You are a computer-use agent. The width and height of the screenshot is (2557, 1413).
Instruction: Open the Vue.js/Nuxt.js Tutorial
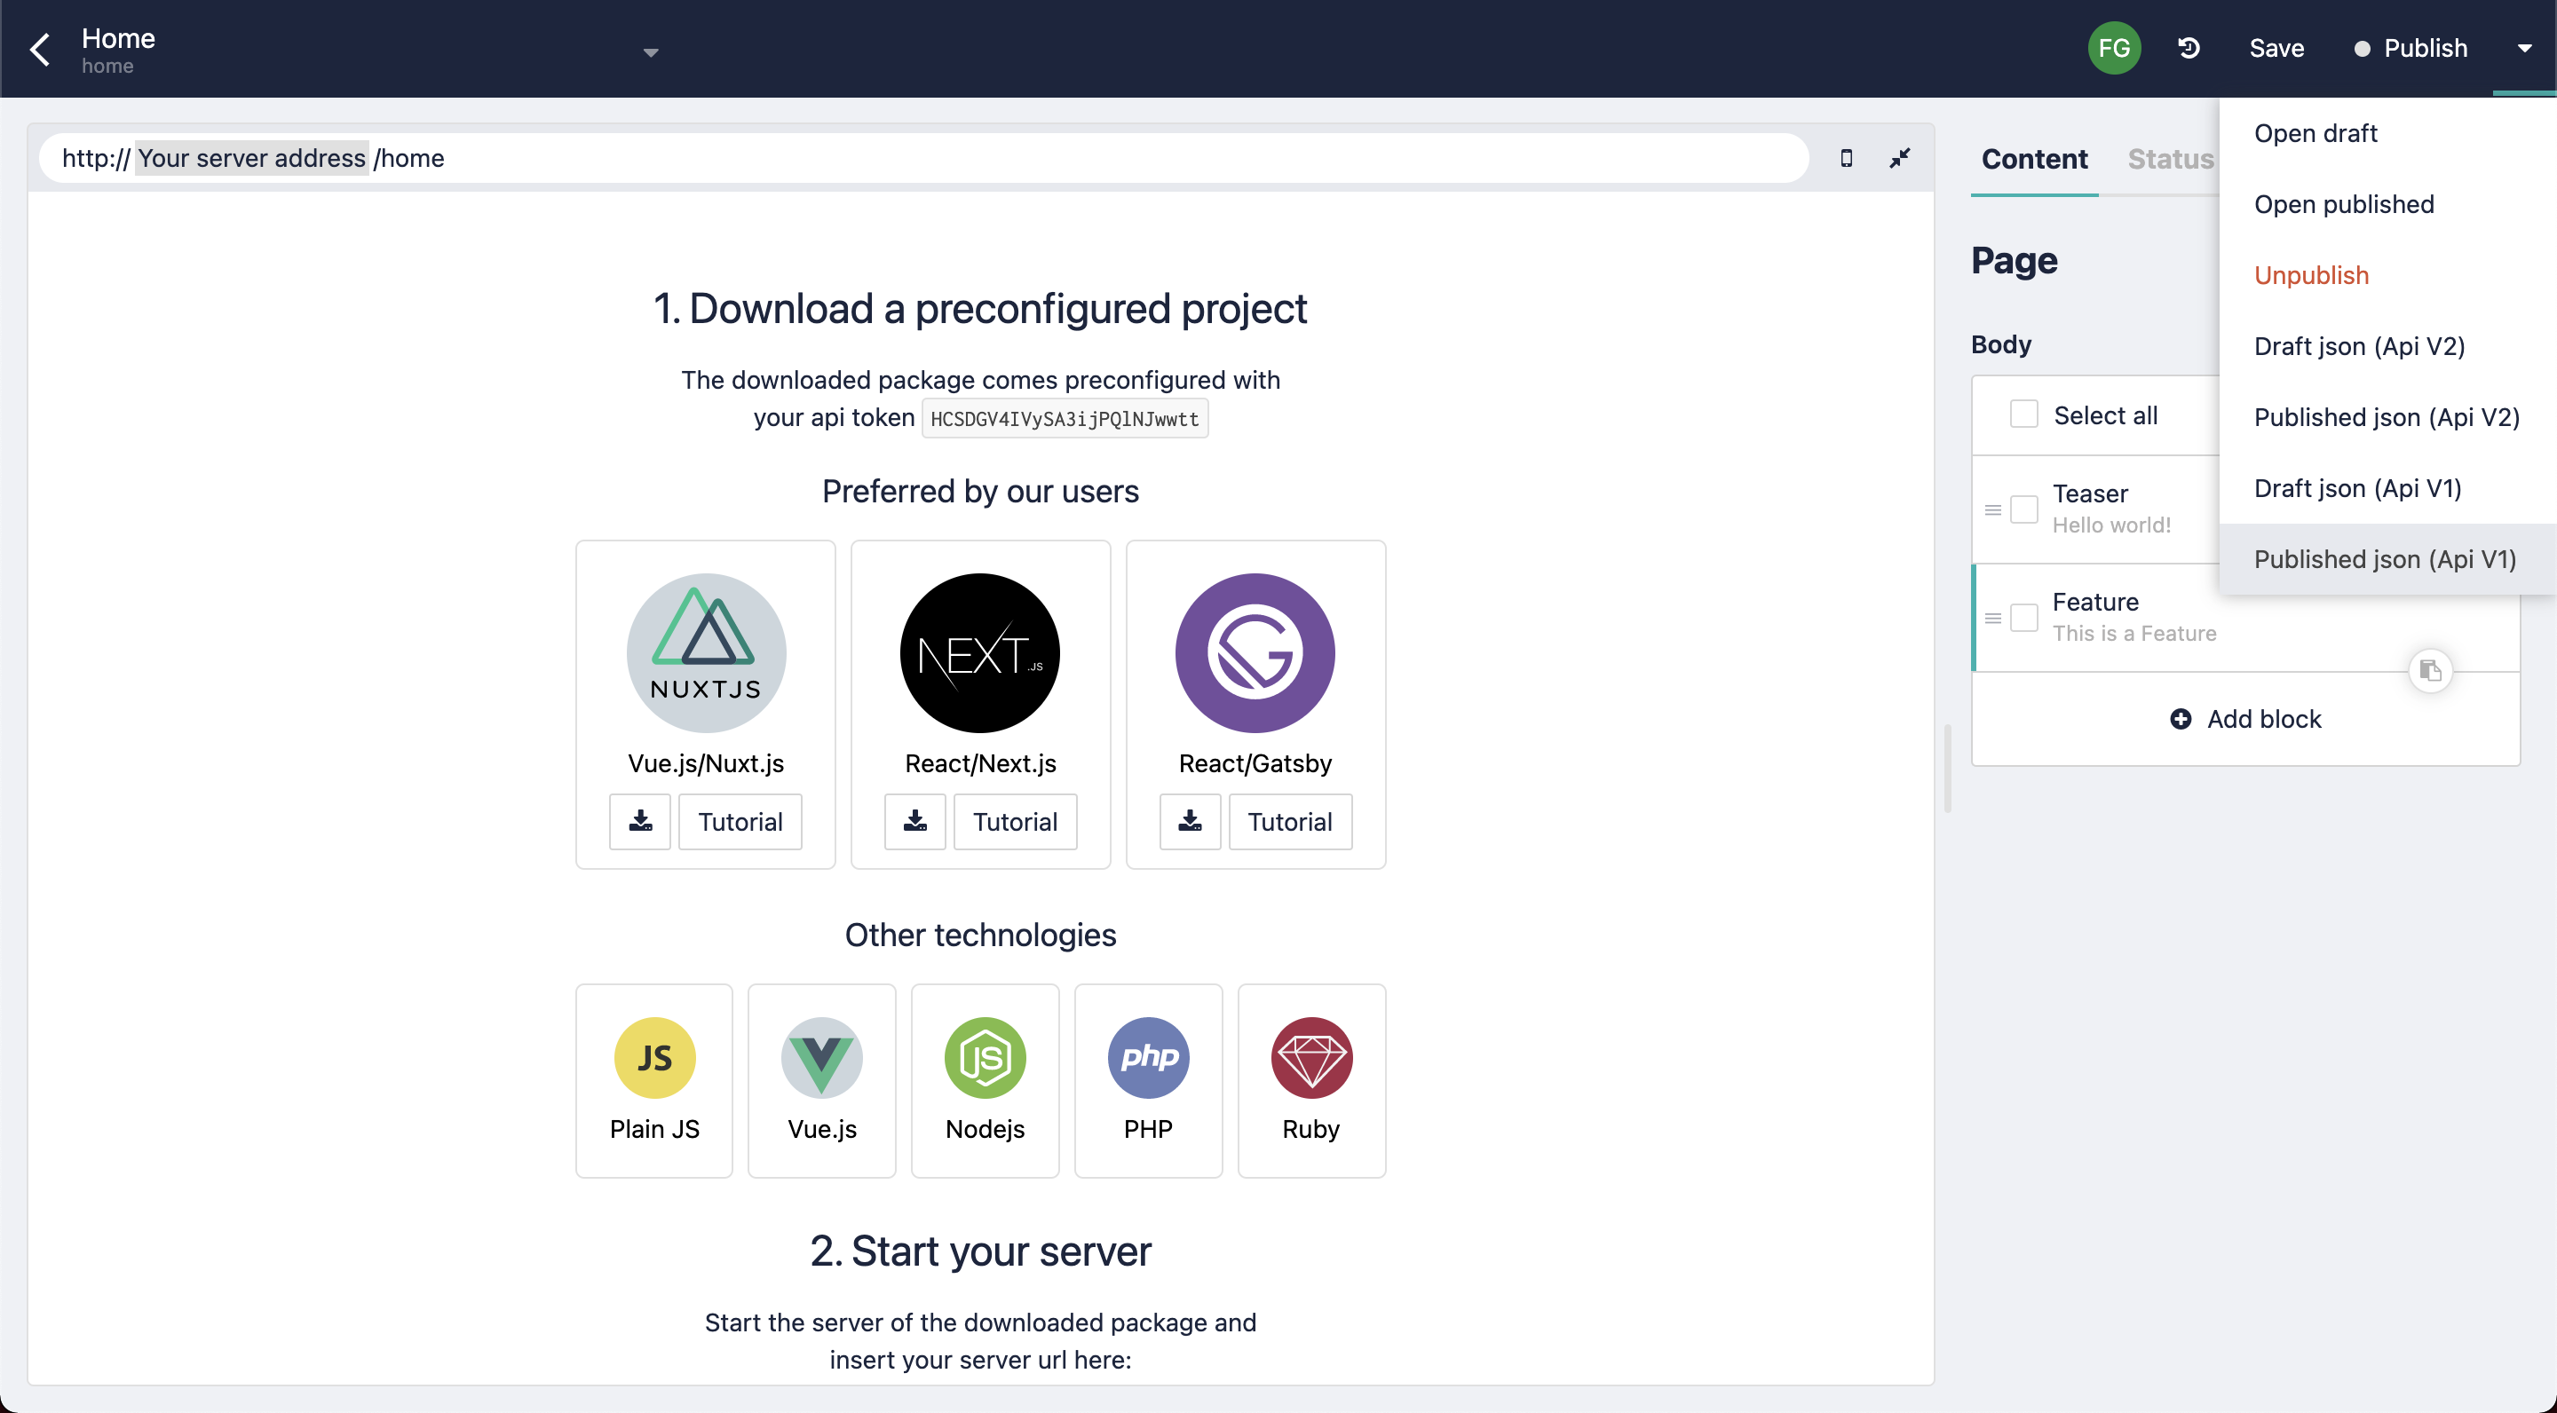tap(740, 821)
